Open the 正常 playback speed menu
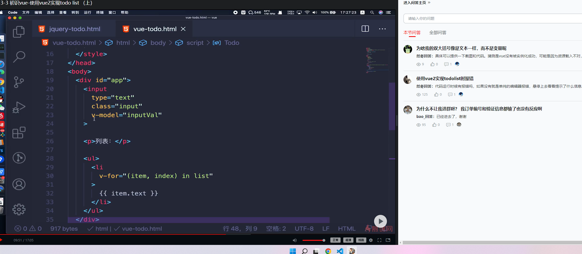582x254 pixels. click(x=335, y=240)
